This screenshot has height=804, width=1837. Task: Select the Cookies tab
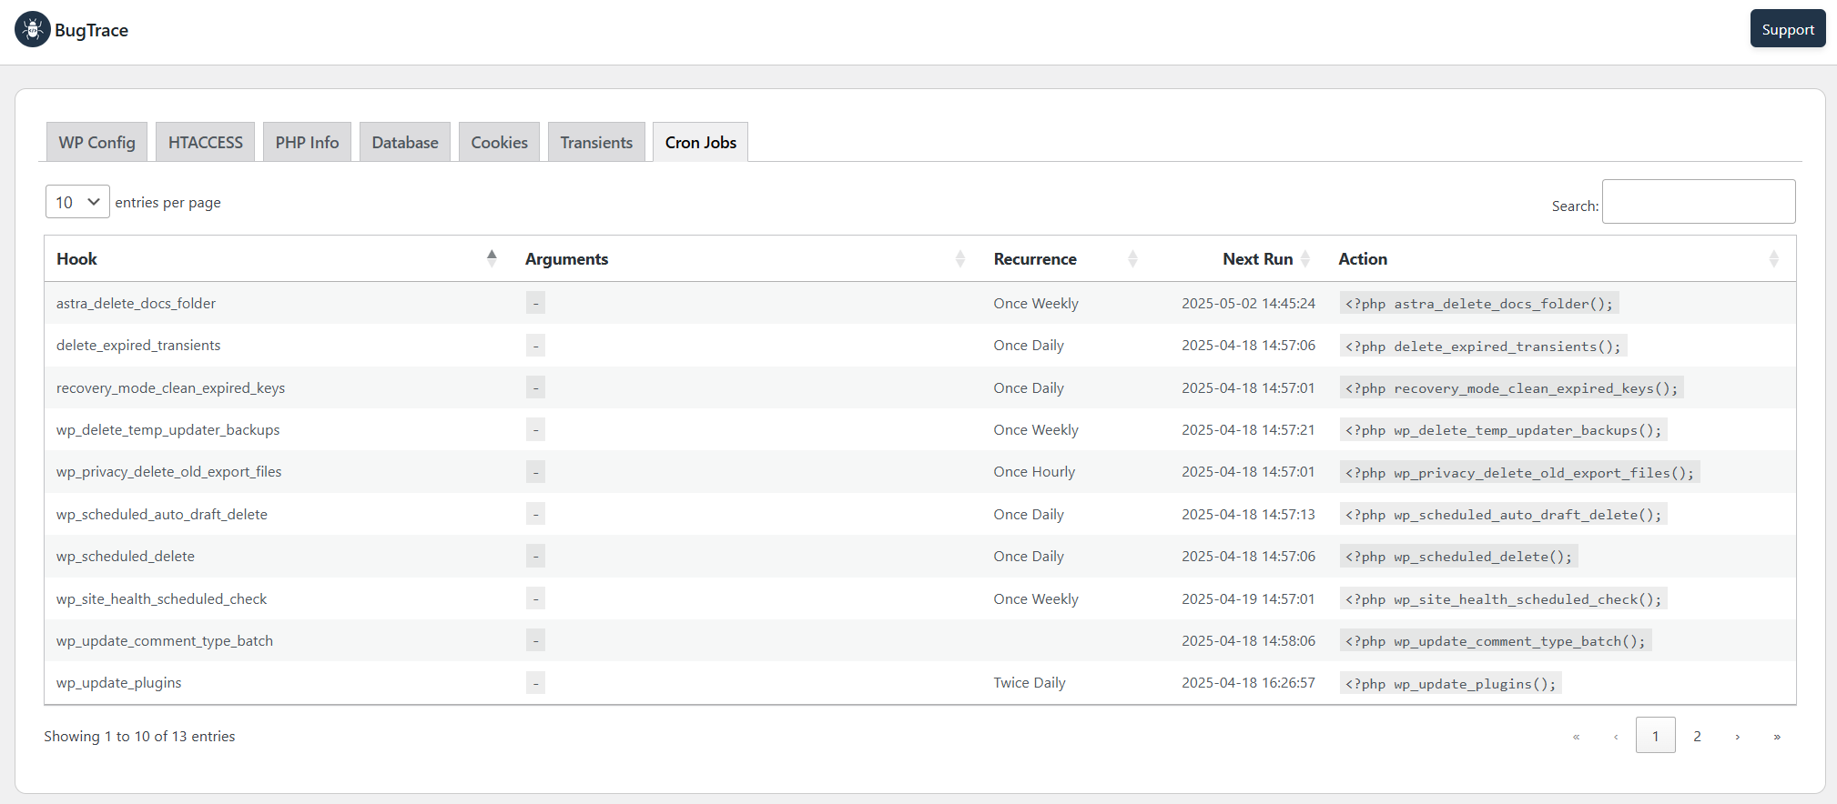click(499, 142)
